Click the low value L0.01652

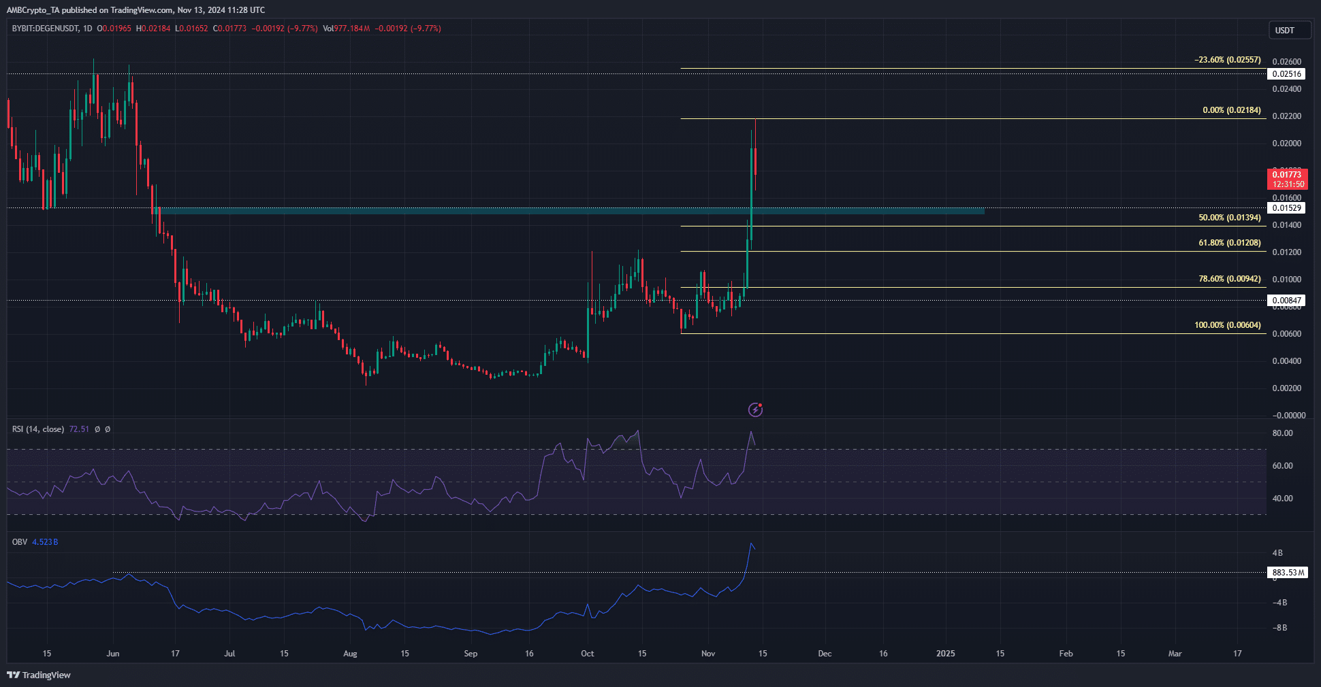coord(191,29)
